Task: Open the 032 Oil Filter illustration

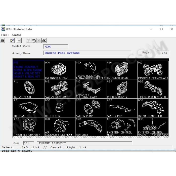Action: [60, 108]
